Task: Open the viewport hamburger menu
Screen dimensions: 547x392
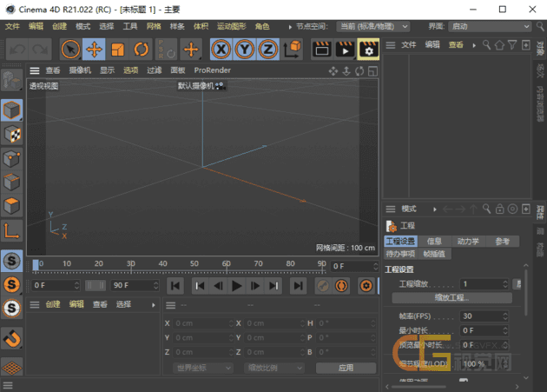Action: coord(35,71)
